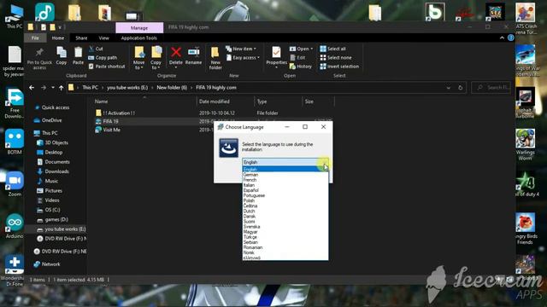Image resolution: width=547 pixels, height=307 pixels.
Task: Click the Back navigation arrow
Action: [32, 88]
